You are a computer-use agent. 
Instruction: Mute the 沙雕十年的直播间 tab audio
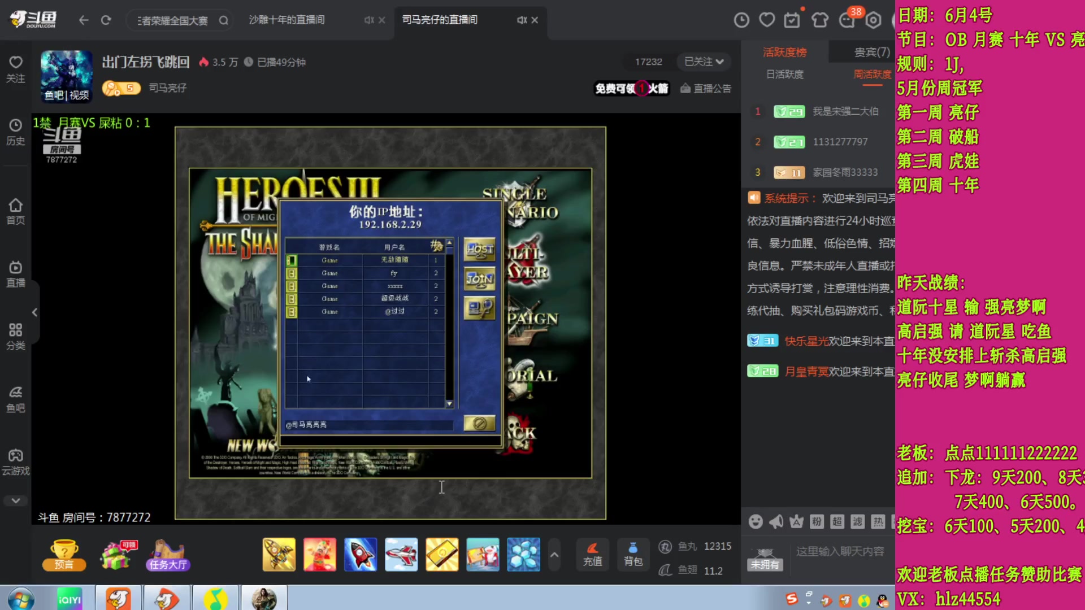tap(368, 20)
